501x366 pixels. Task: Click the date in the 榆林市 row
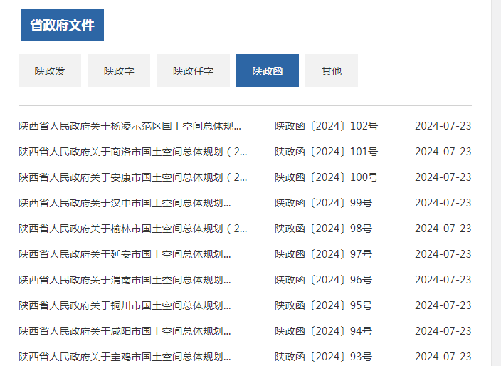click(x=443, y=229)
